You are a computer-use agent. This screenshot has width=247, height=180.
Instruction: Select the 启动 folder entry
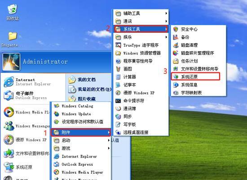[x=81, y=140]
